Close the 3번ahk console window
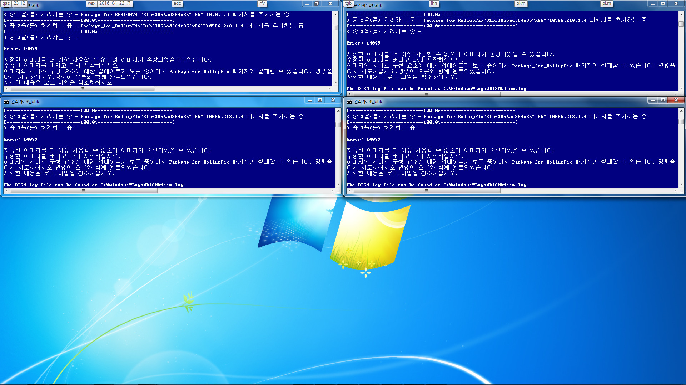This screenshot has height=385, width=686. pos(333,100)
